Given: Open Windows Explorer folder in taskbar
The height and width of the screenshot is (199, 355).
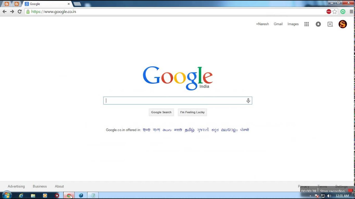Looking at the screenshot, I should tap(33, 196).
